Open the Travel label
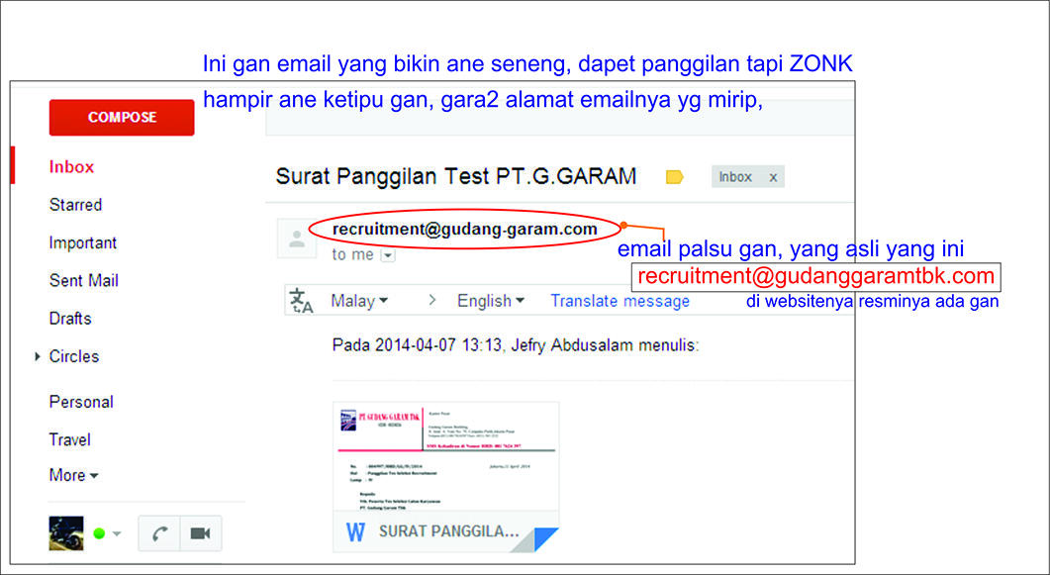The image size is (1050, 575). (x=69, y=439)
